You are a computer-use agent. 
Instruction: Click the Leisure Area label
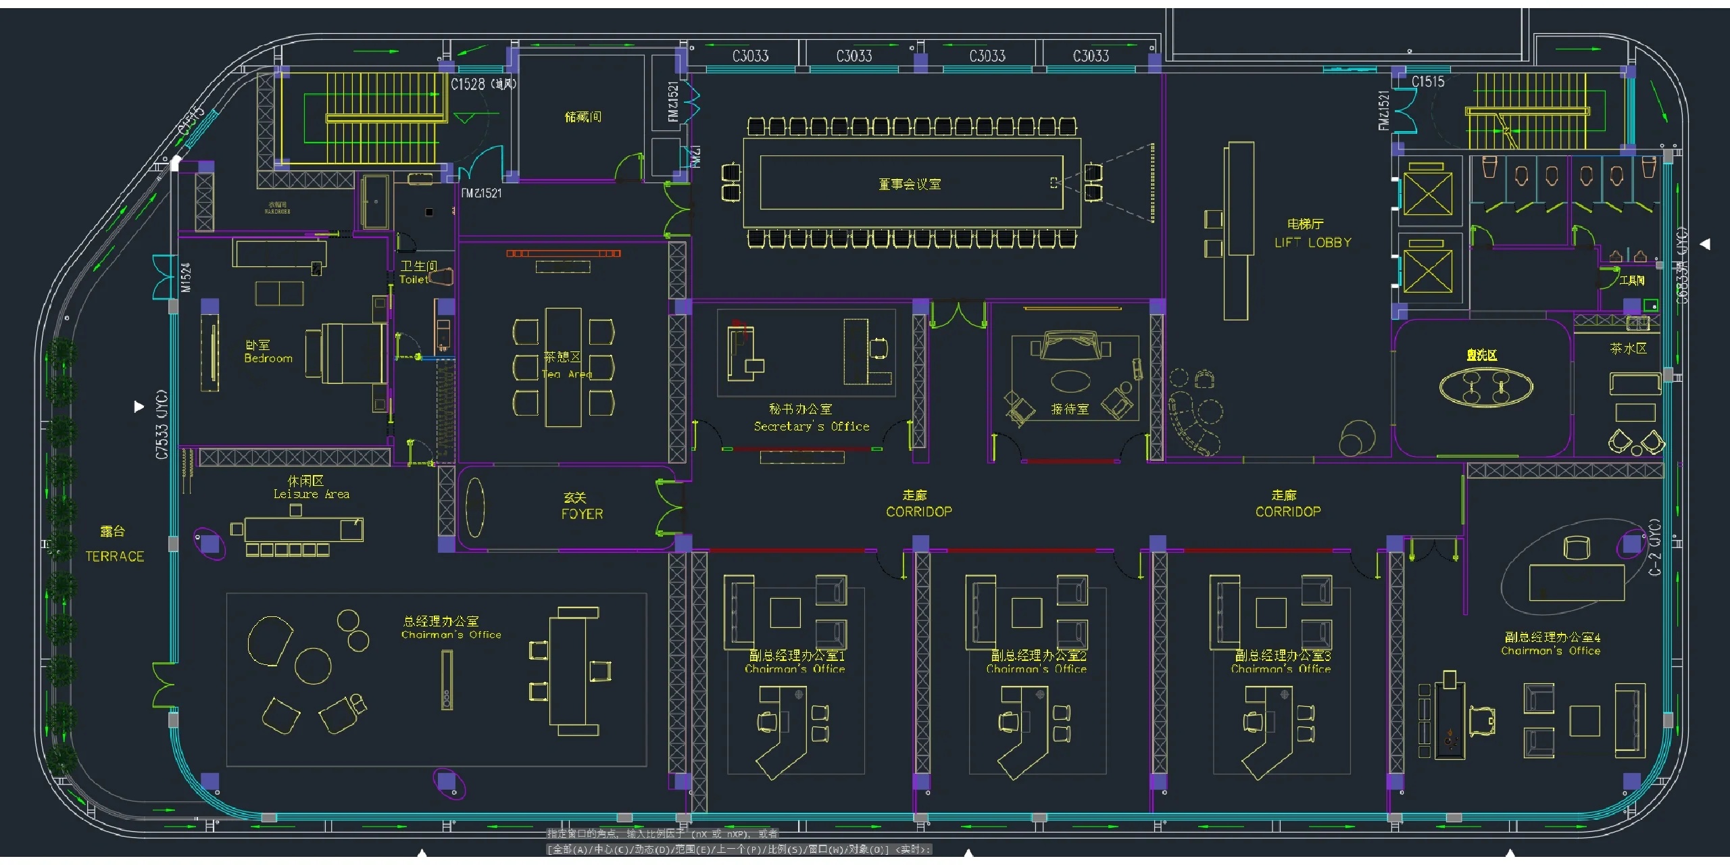tap(311, 494)
